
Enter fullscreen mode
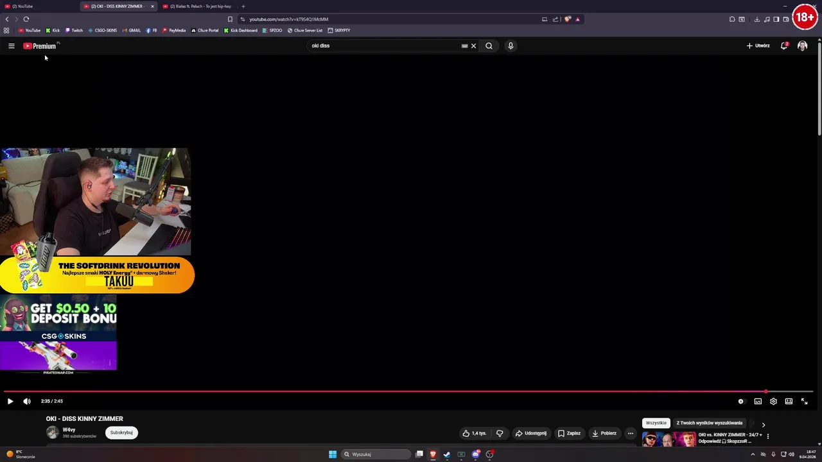point(804,401)
